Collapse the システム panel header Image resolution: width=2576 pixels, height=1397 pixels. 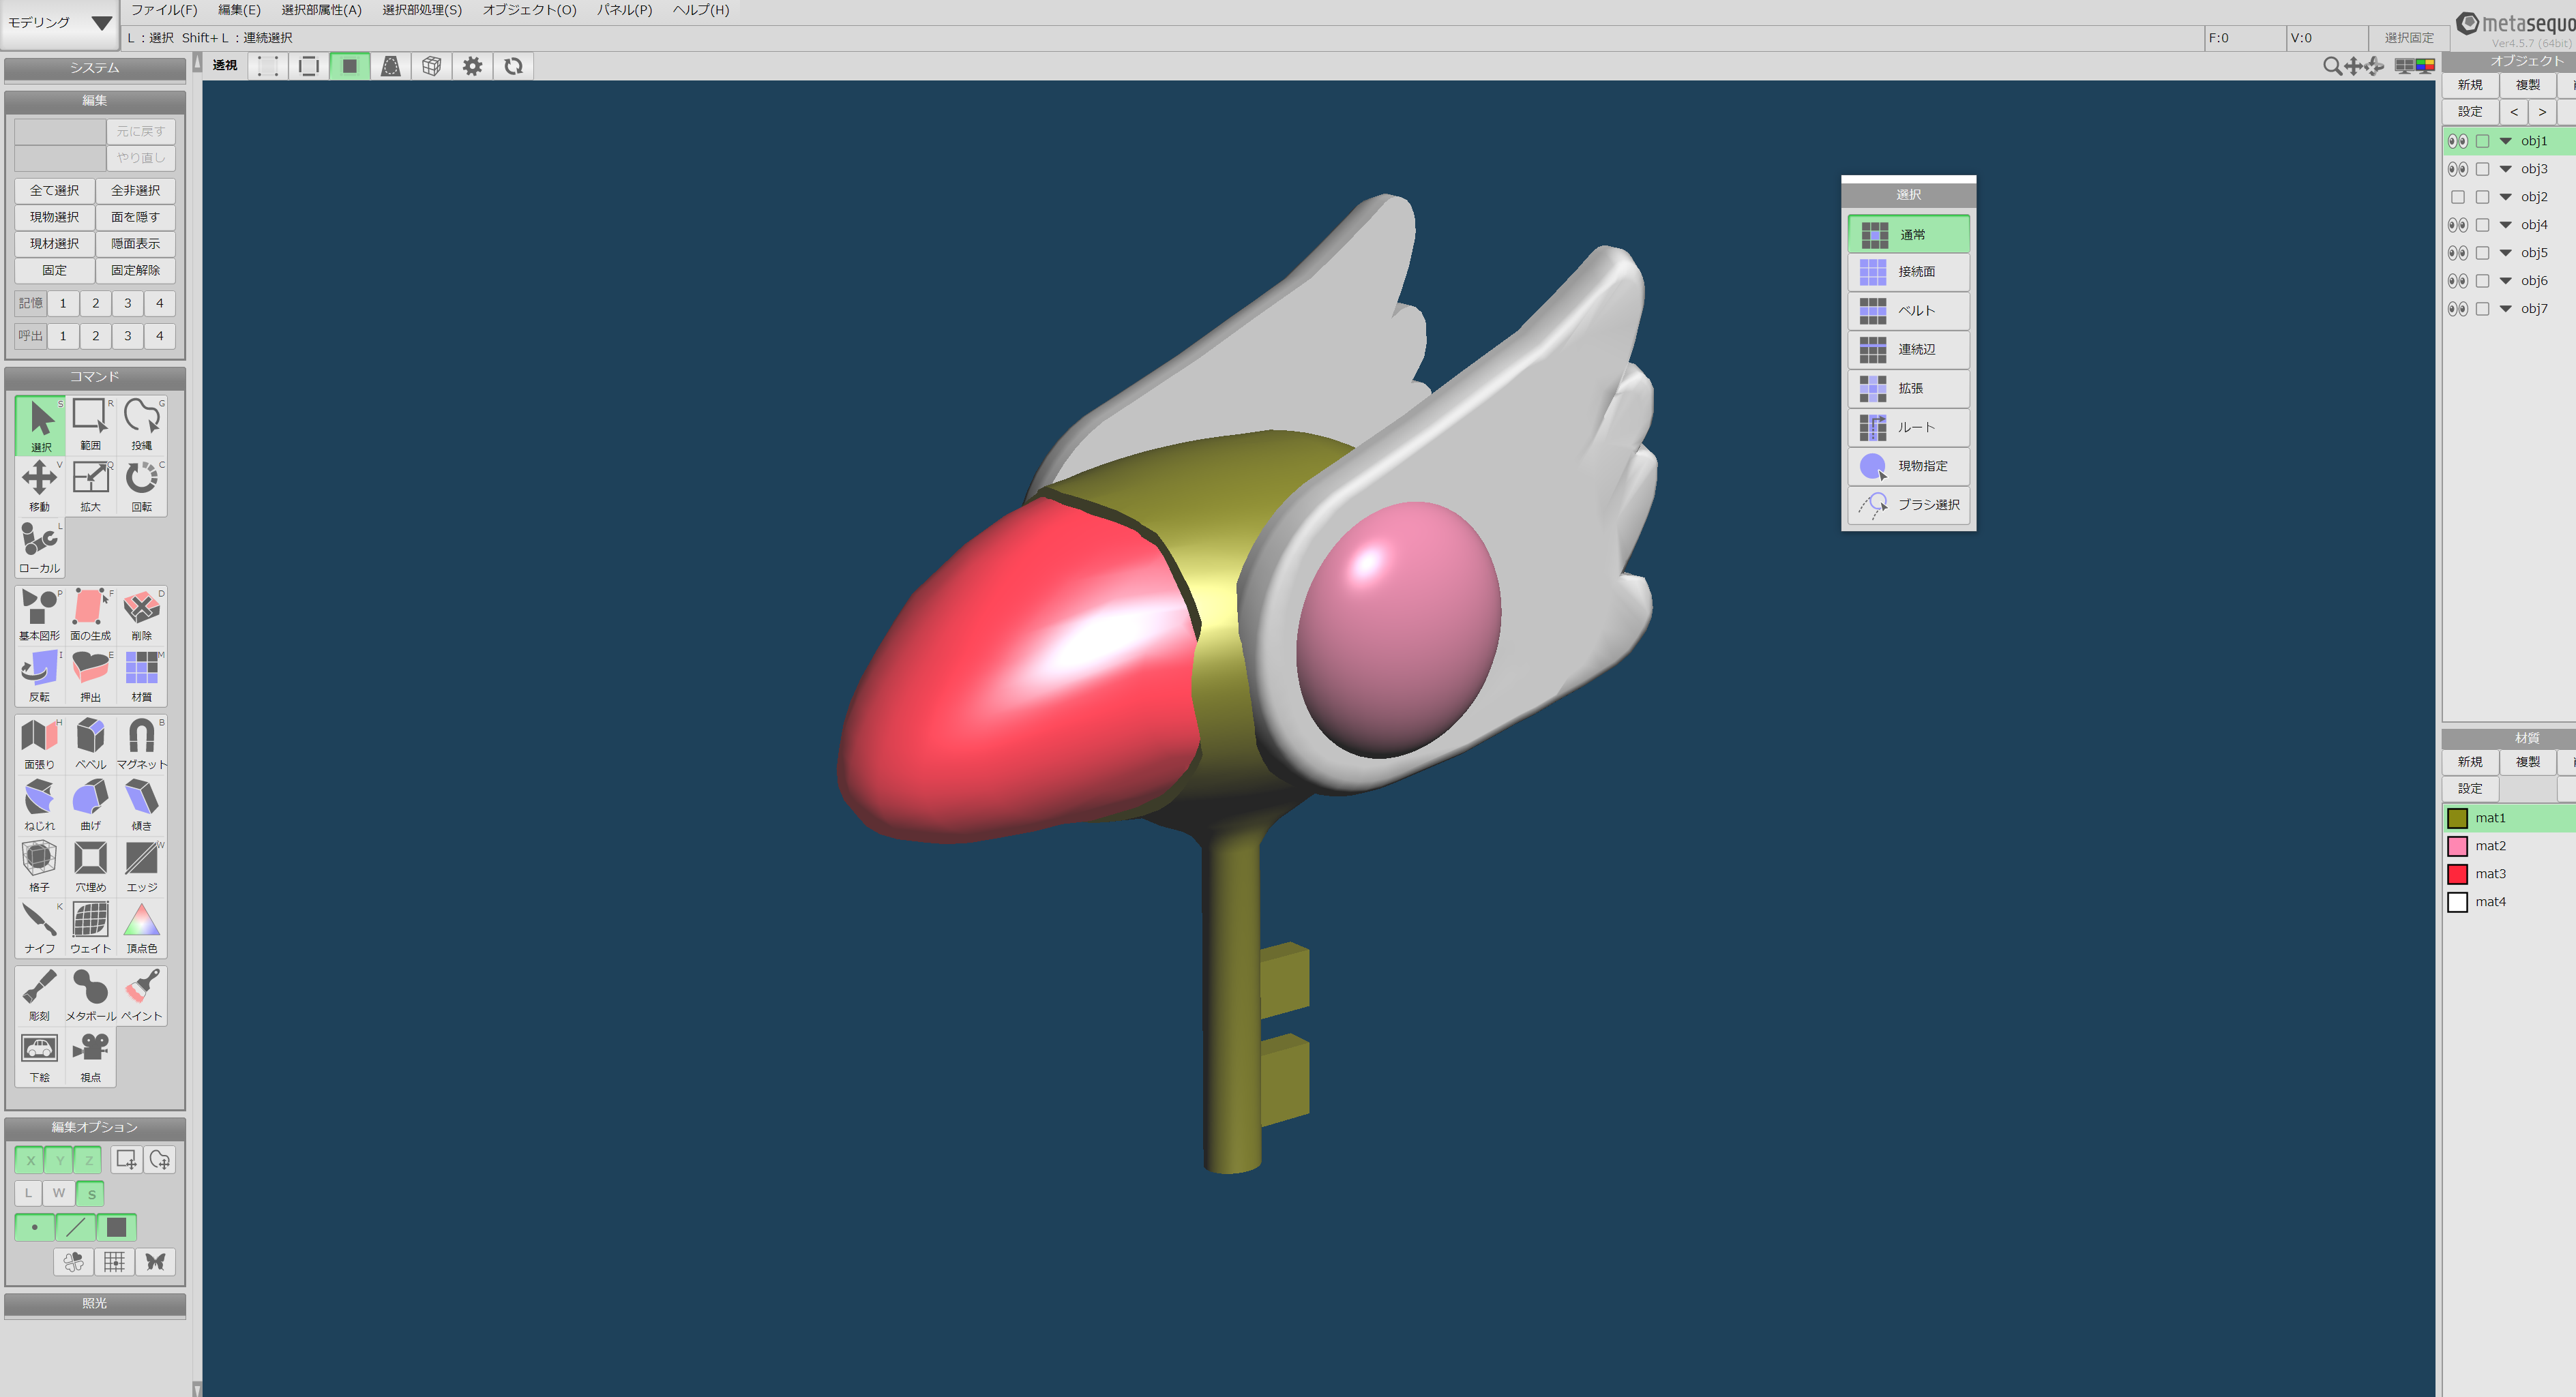click(x=95, y=68)
